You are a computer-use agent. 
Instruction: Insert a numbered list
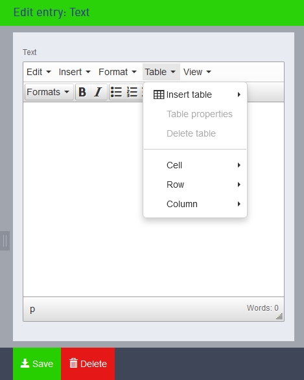pyautogui.click(x=132, y=92)
